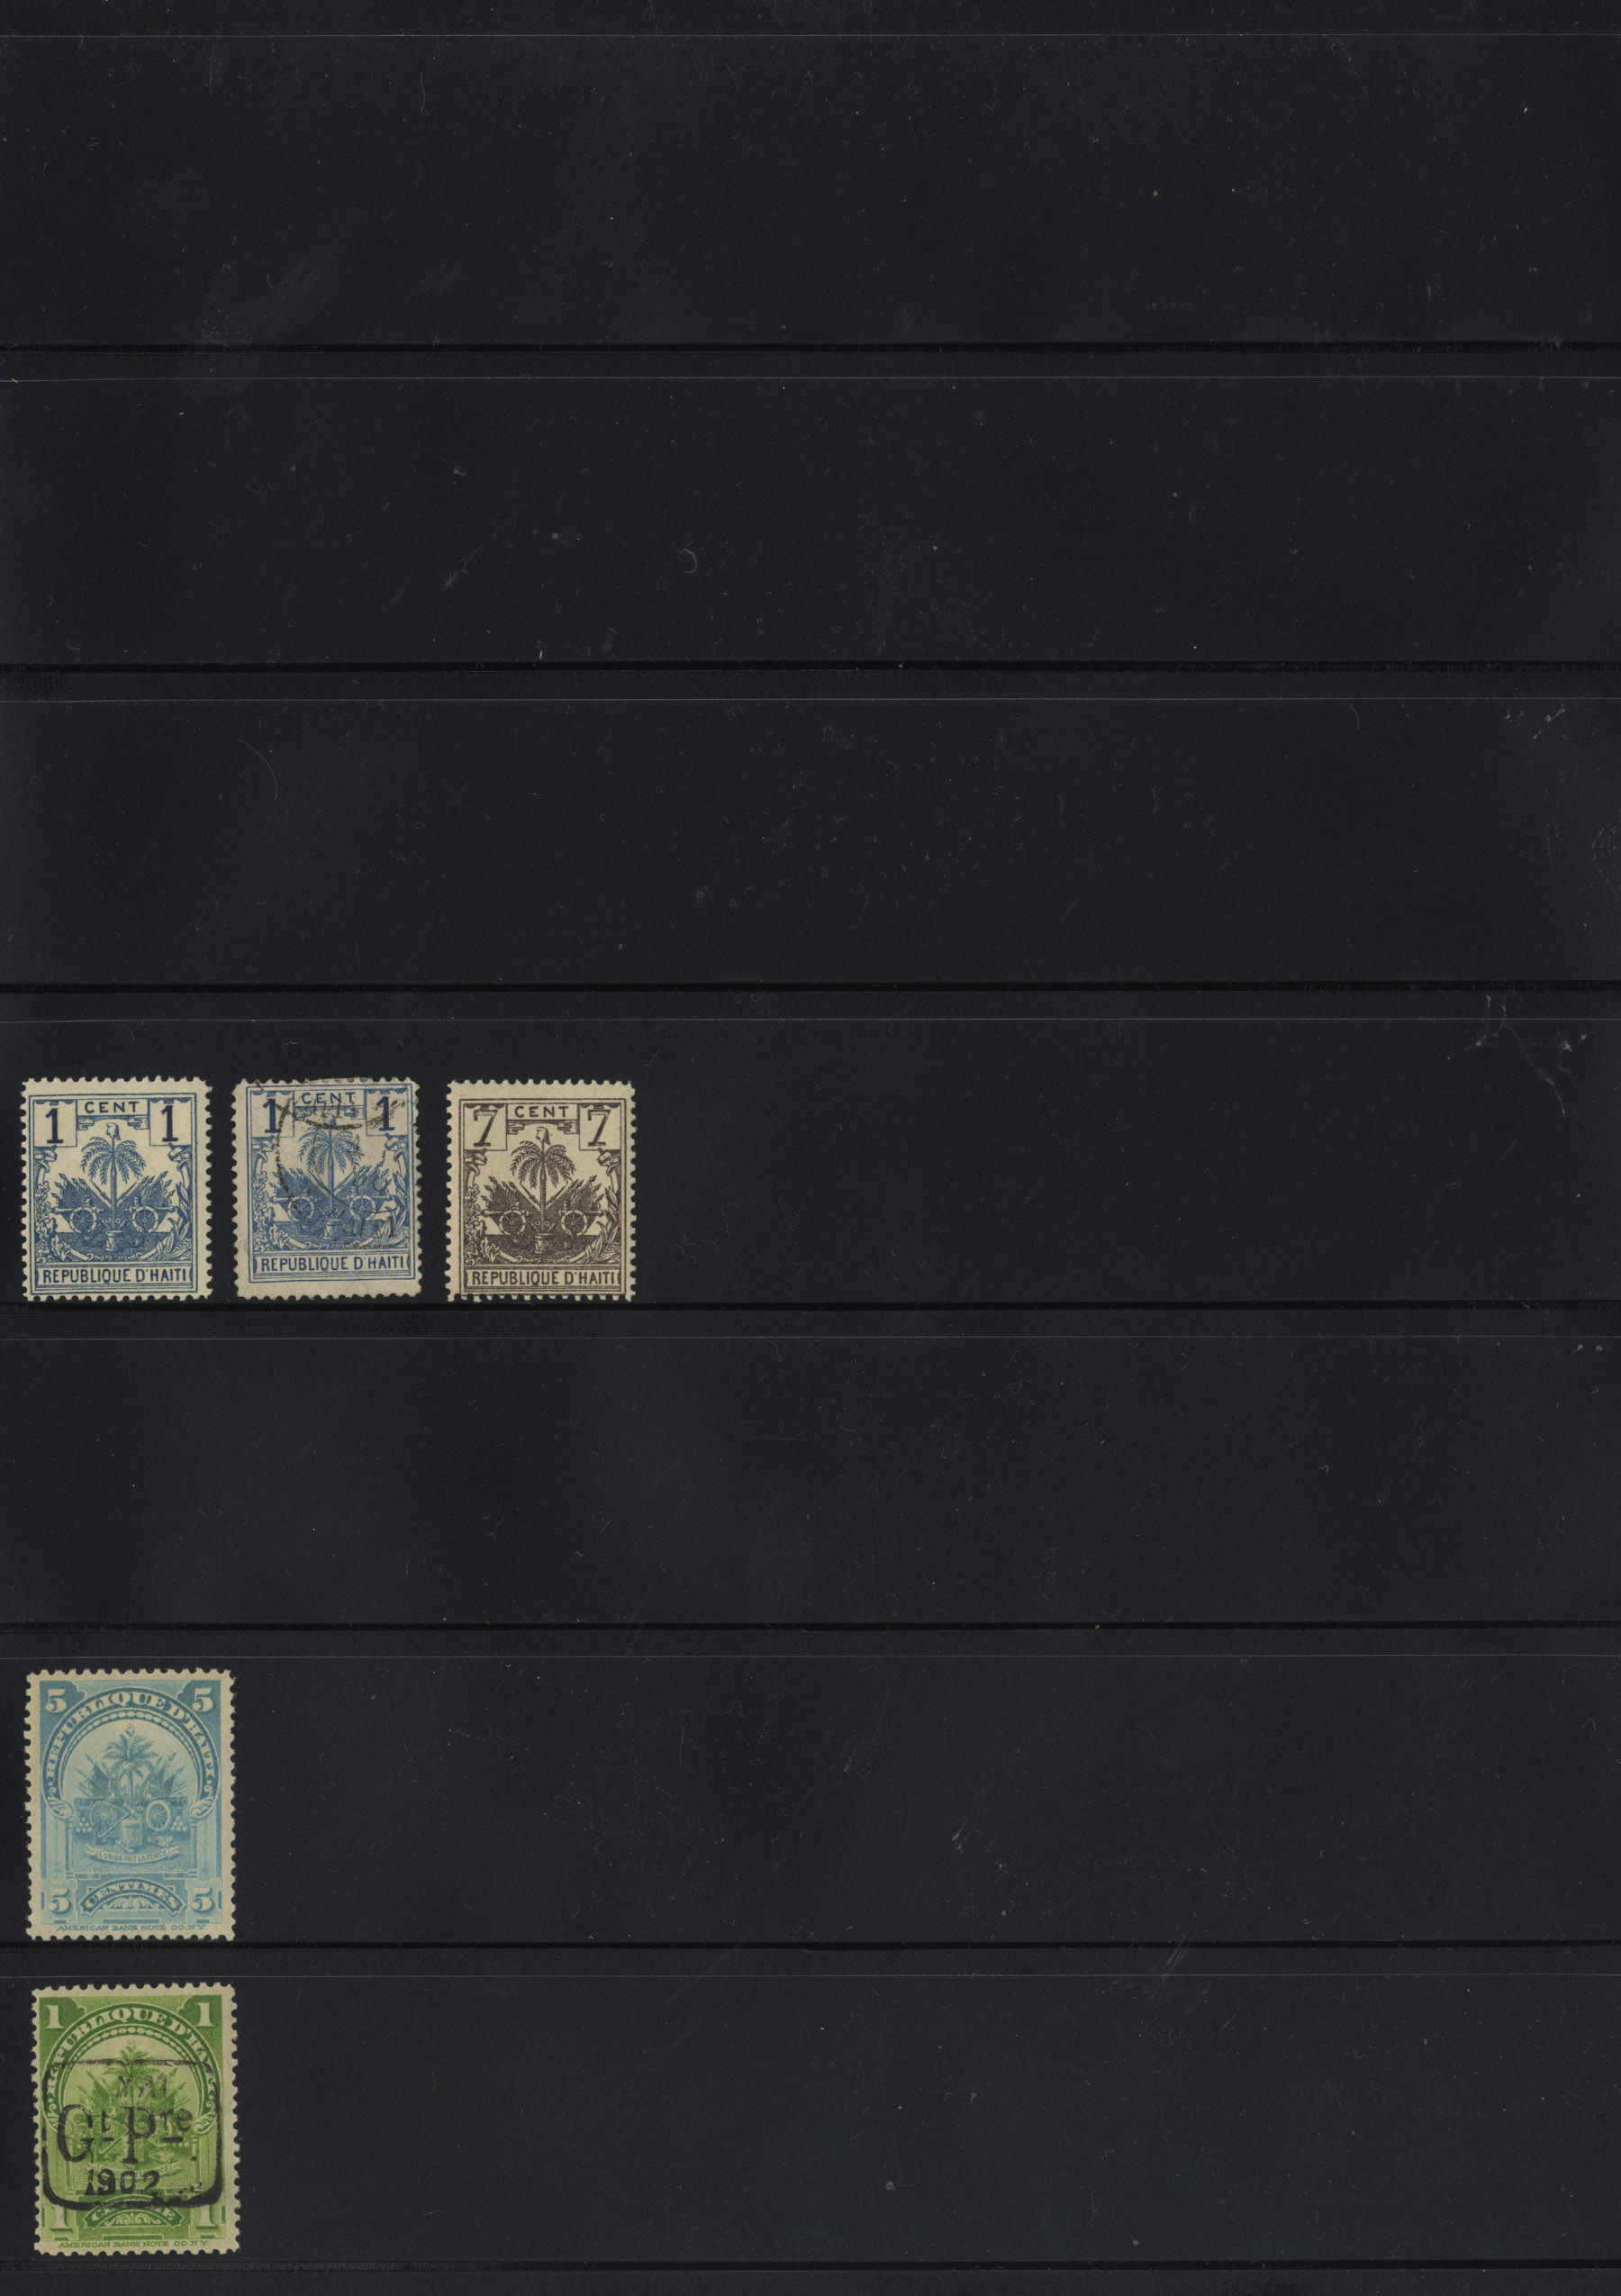1621x2296 pixels.
Task: Click the top-right numeral 1 on first blue stamp
Action: (x=171, y=1126)
